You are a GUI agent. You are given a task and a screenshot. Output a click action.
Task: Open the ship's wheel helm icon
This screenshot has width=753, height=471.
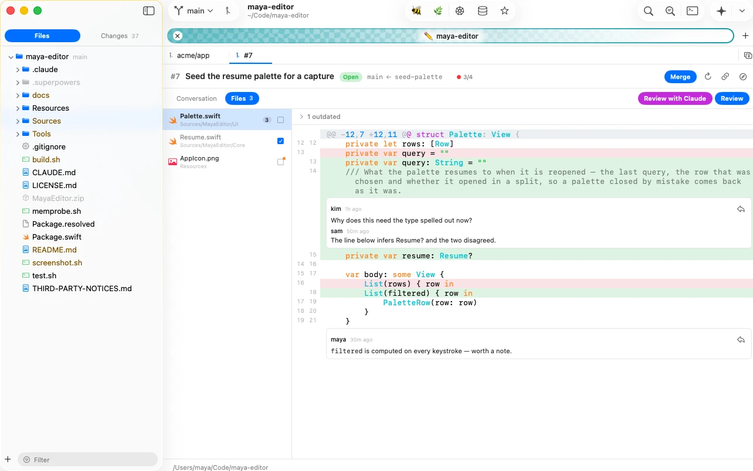[x=460, y=11]
